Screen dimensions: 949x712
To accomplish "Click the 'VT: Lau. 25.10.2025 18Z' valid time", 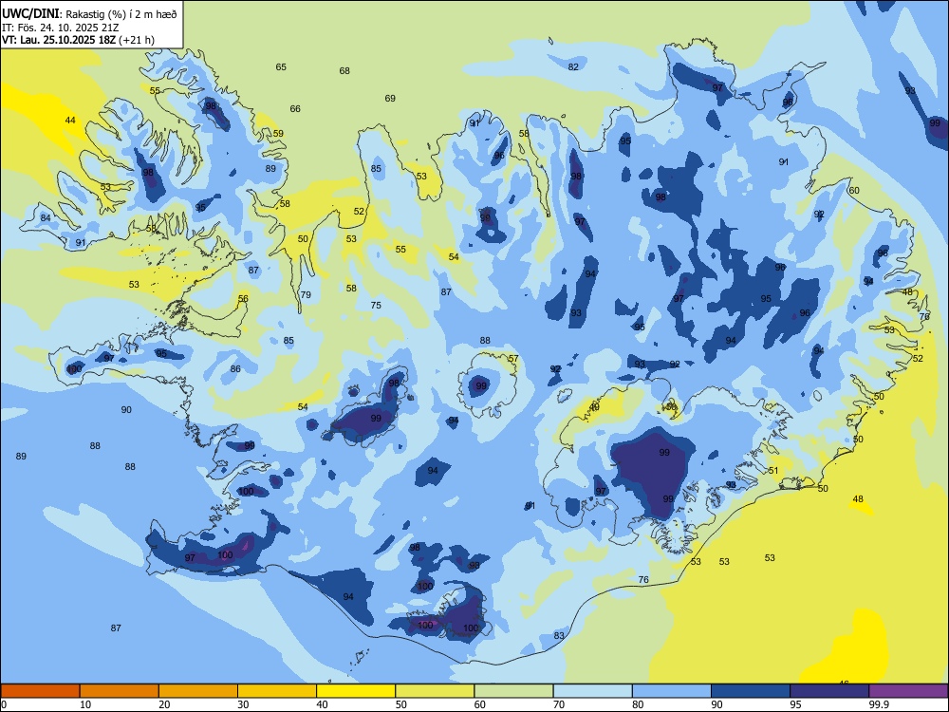I will [x=59, y=40].
